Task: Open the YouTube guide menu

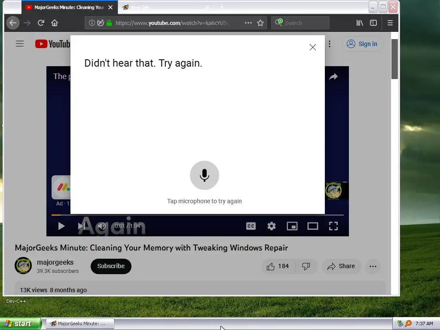Action: pos(20,44)
